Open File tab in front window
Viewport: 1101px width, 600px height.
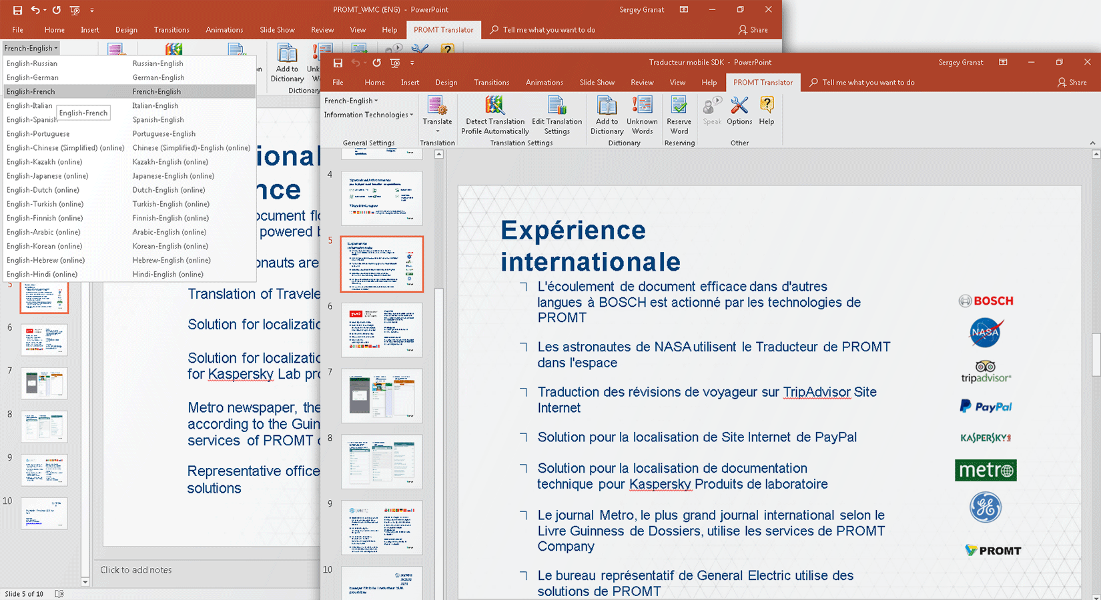pyautogui.click(x=338, y=83)
